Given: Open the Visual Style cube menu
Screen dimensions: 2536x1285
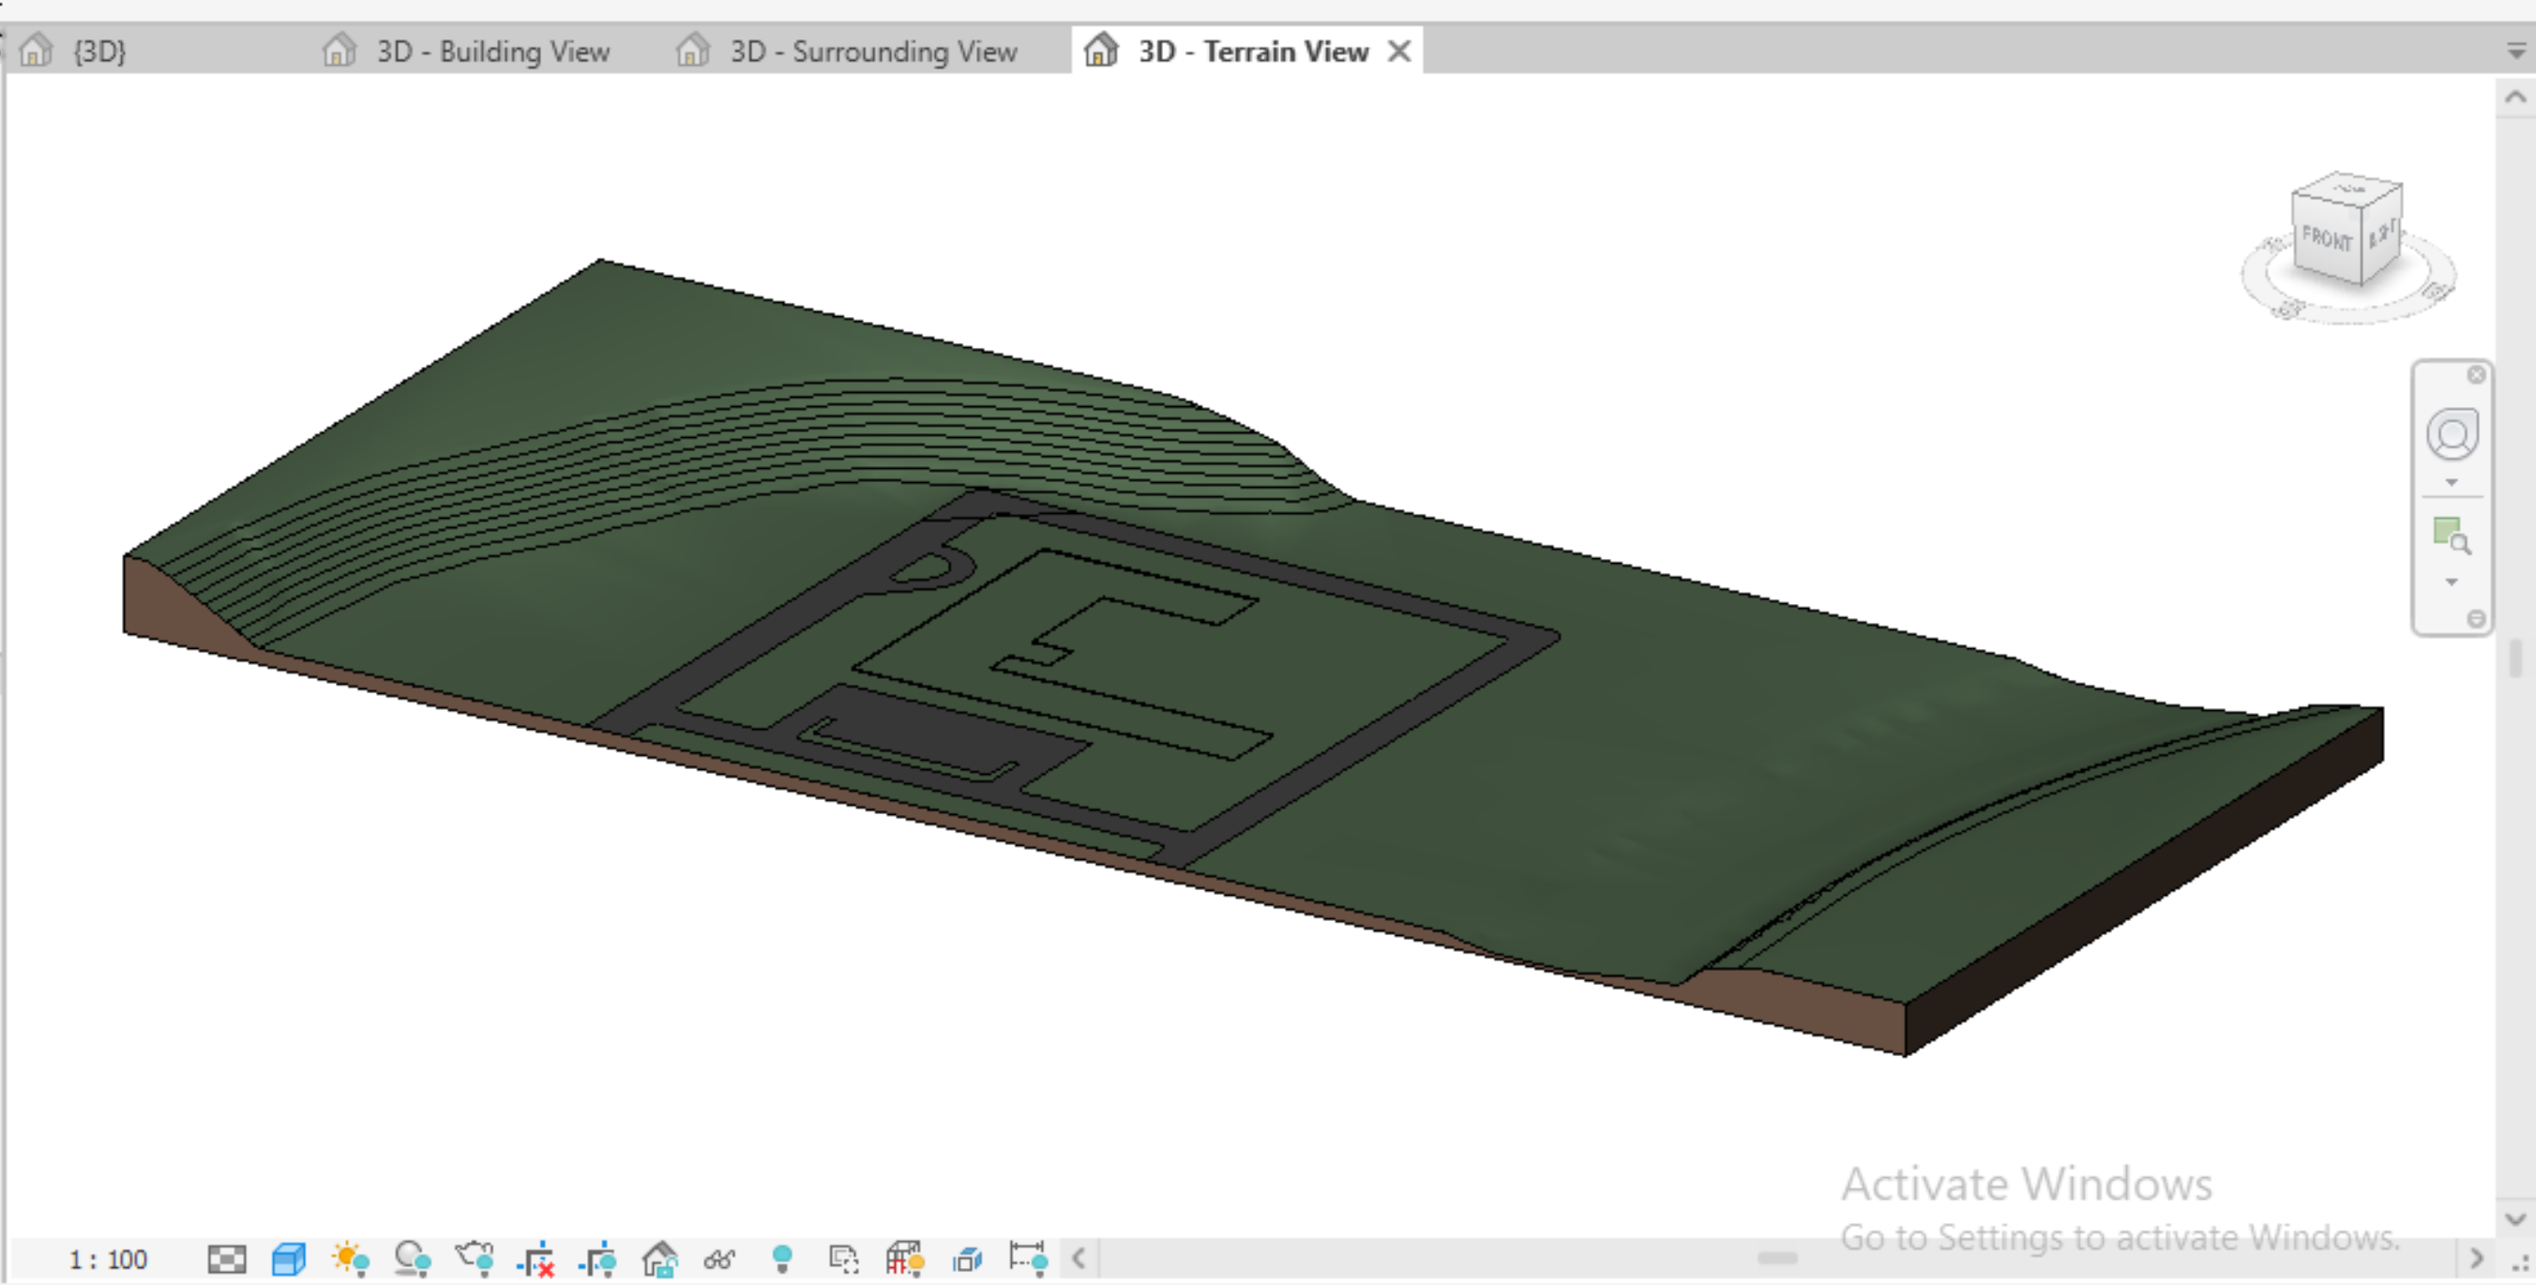Looking at the screenshot, I should pos(289,1259).
